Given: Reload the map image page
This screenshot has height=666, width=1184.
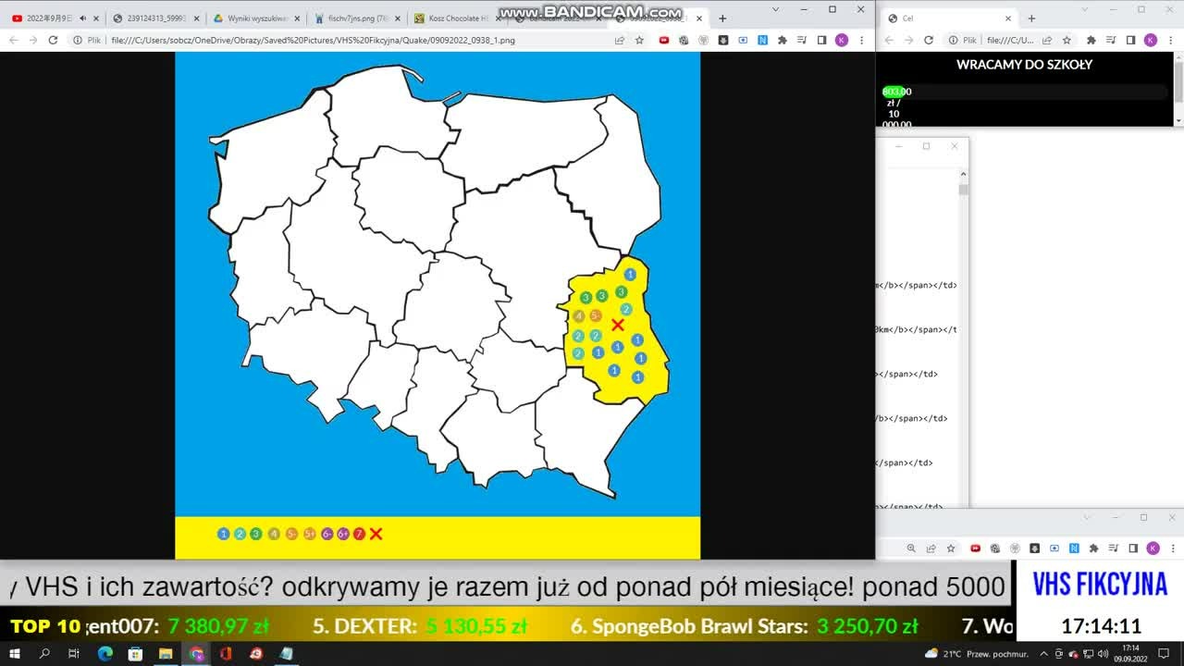Looking at the screenshot, I should coord(53,40).
